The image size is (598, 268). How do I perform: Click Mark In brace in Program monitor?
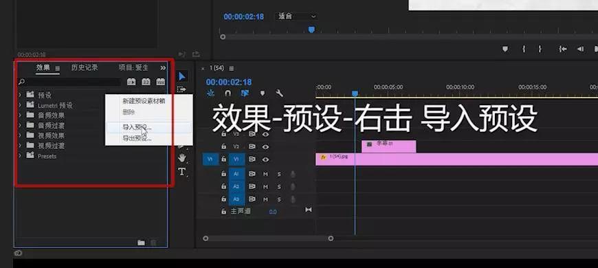click(x=524, y=49)
